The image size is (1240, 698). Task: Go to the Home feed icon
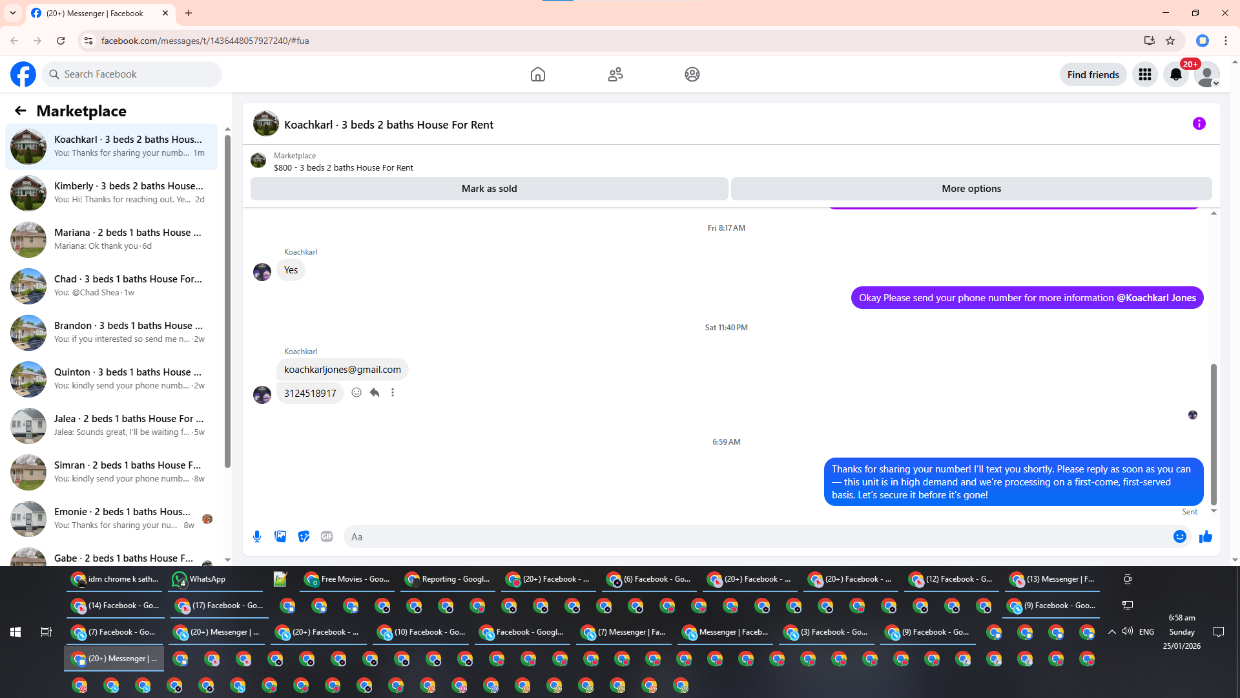click(538, 74)
